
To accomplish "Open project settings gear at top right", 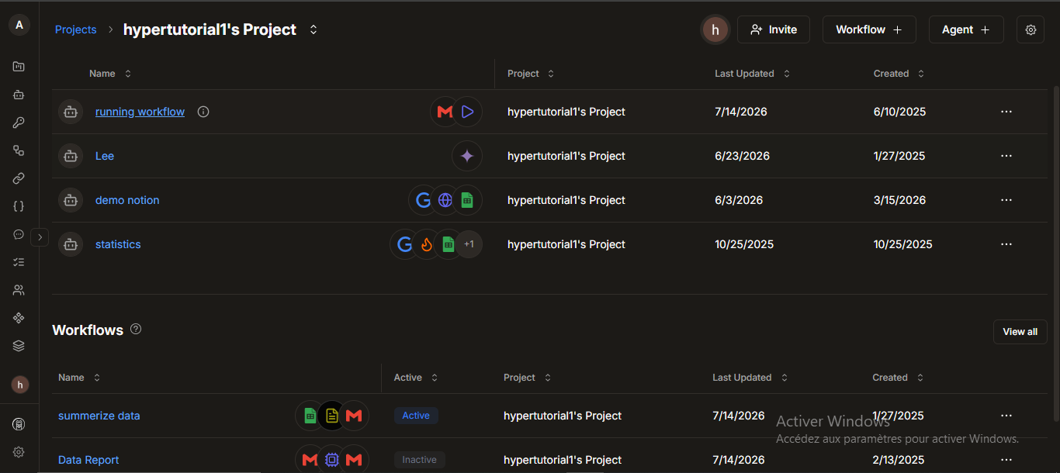I will tap(1031, 29).
